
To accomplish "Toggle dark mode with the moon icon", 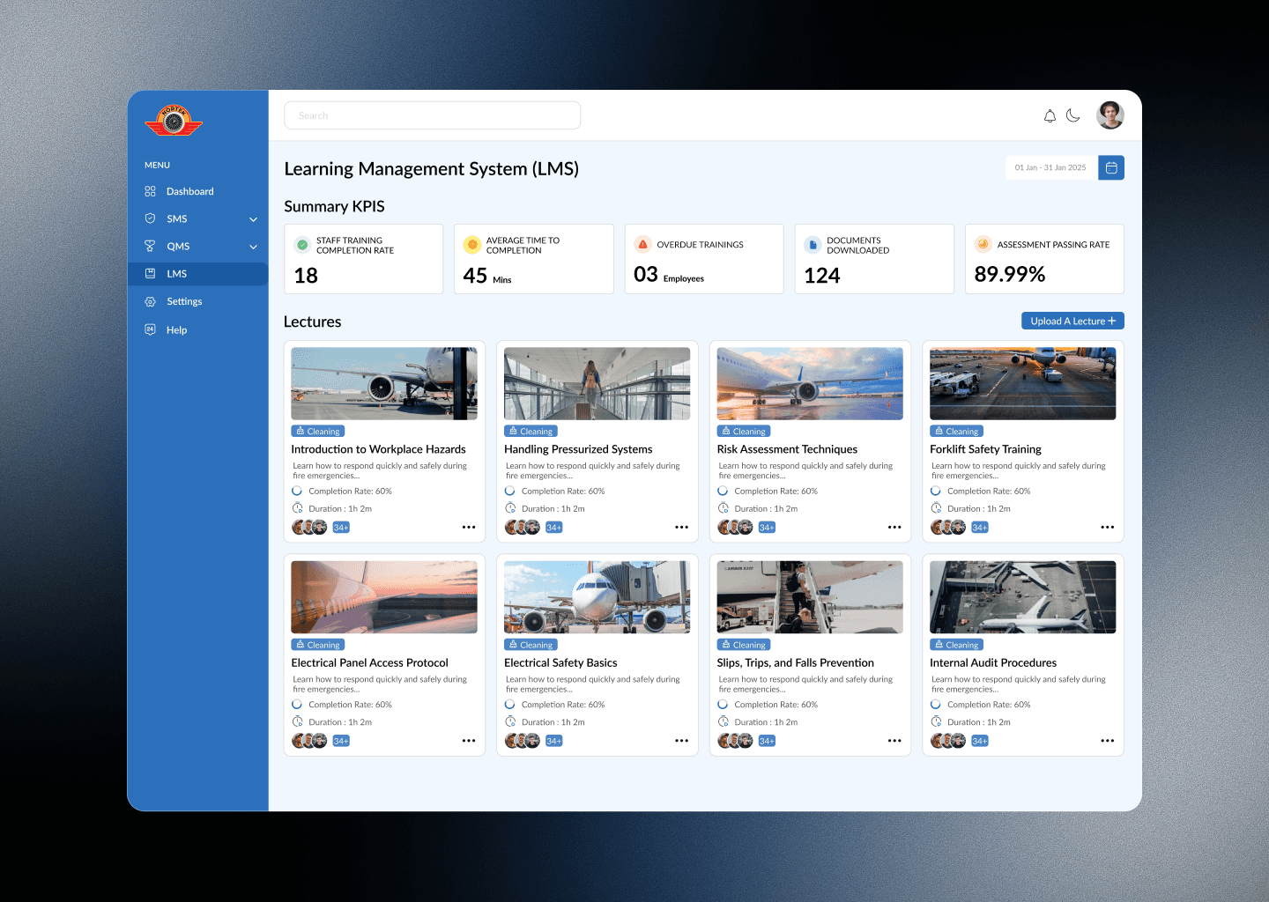I will [1073, 115].
